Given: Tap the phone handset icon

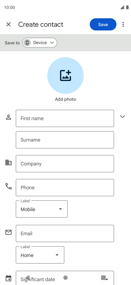Looking at the screenshot, I should pos(8,186).
